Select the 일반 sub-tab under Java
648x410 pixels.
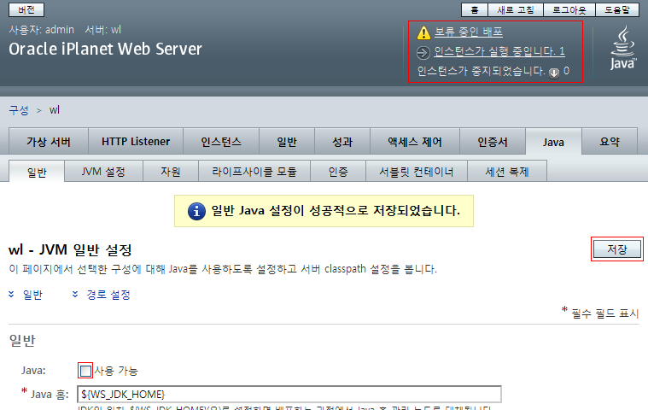[x=37, y=172]
